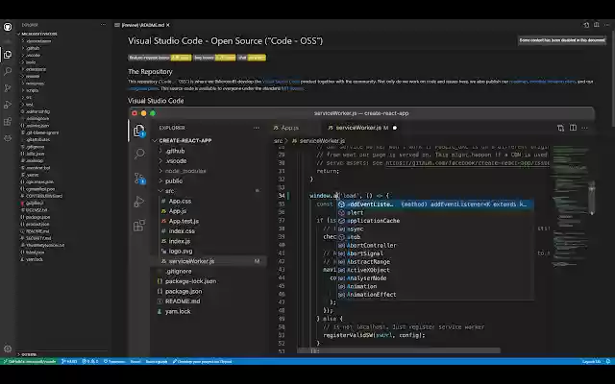Open the .gitattributes file
Image resolution: width=615 pixels, height=384 pixels.
tap(37, 139)
